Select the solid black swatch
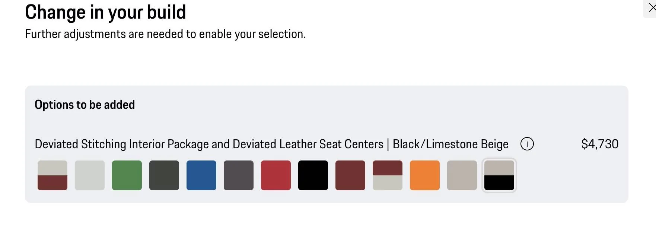This screenshot has height=229, width=656. pyautogui.click(x=313, y=175)
